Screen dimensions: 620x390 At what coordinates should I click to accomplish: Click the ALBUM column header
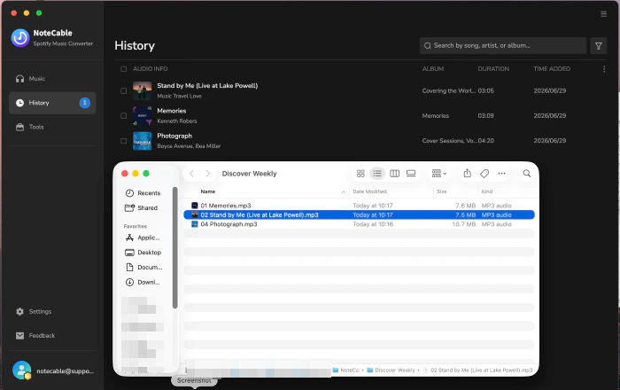tap(433, 69)
